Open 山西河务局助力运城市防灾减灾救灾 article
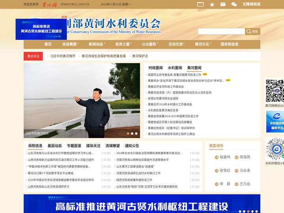 click(x=61, y=160)
